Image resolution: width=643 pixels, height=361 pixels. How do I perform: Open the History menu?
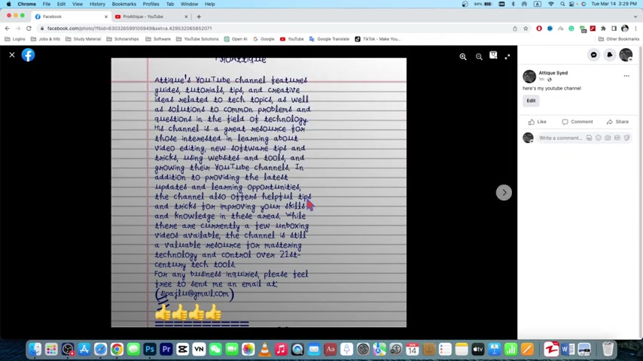(97, 4)
